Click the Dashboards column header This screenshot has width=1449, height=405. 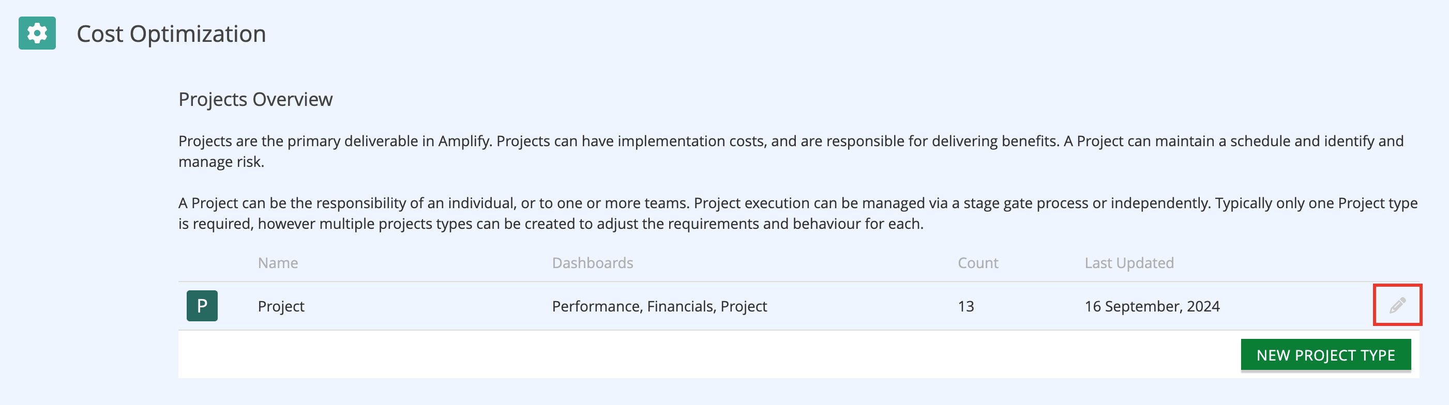[592, 263]
